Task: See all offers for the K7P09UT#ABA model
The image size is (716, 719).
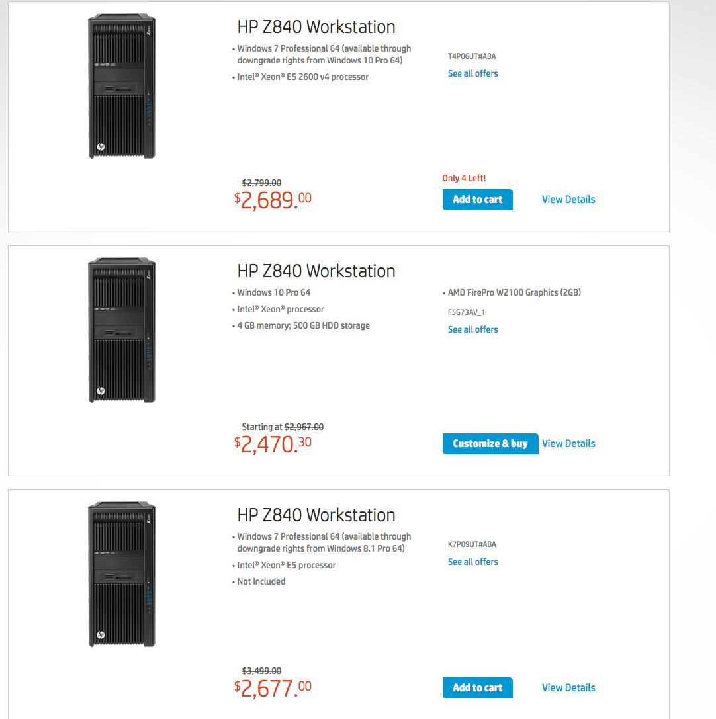Action: 472,562
